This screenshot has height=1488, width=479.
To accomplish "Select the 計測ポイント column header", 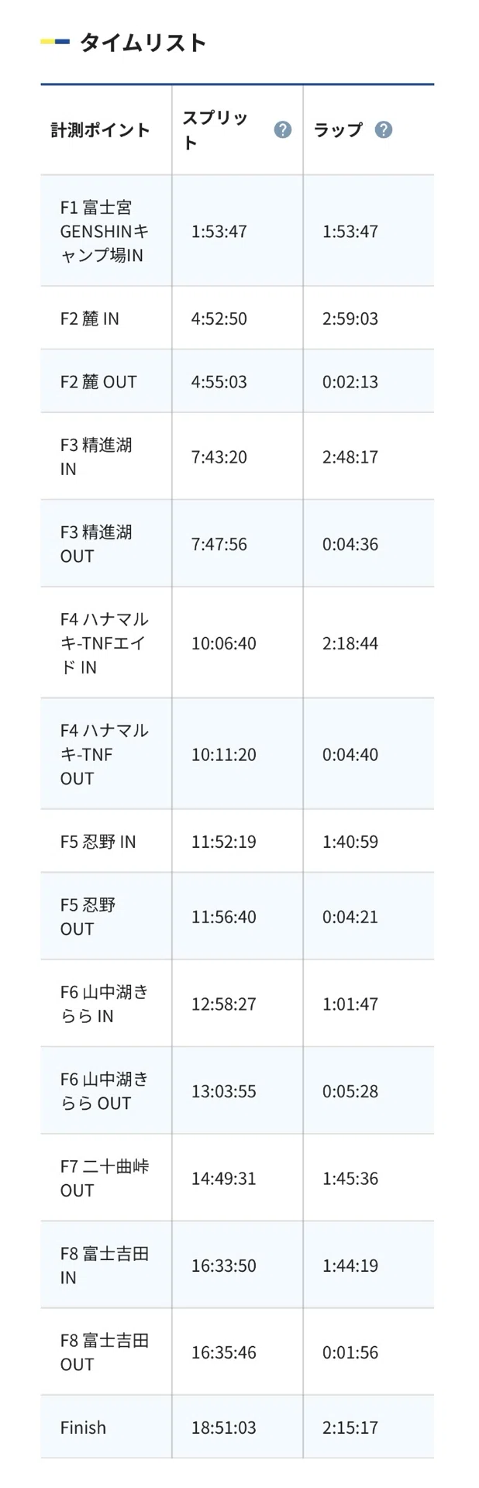I will [x=101, y=129].
